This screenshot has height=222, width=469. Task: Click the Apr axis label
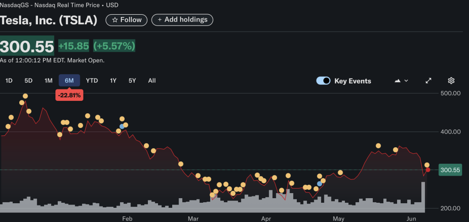coord(266,219)
